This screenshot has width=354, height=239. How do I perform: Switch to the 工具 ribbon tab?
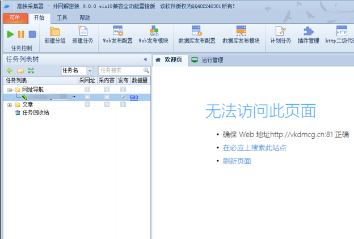point(62,18)
